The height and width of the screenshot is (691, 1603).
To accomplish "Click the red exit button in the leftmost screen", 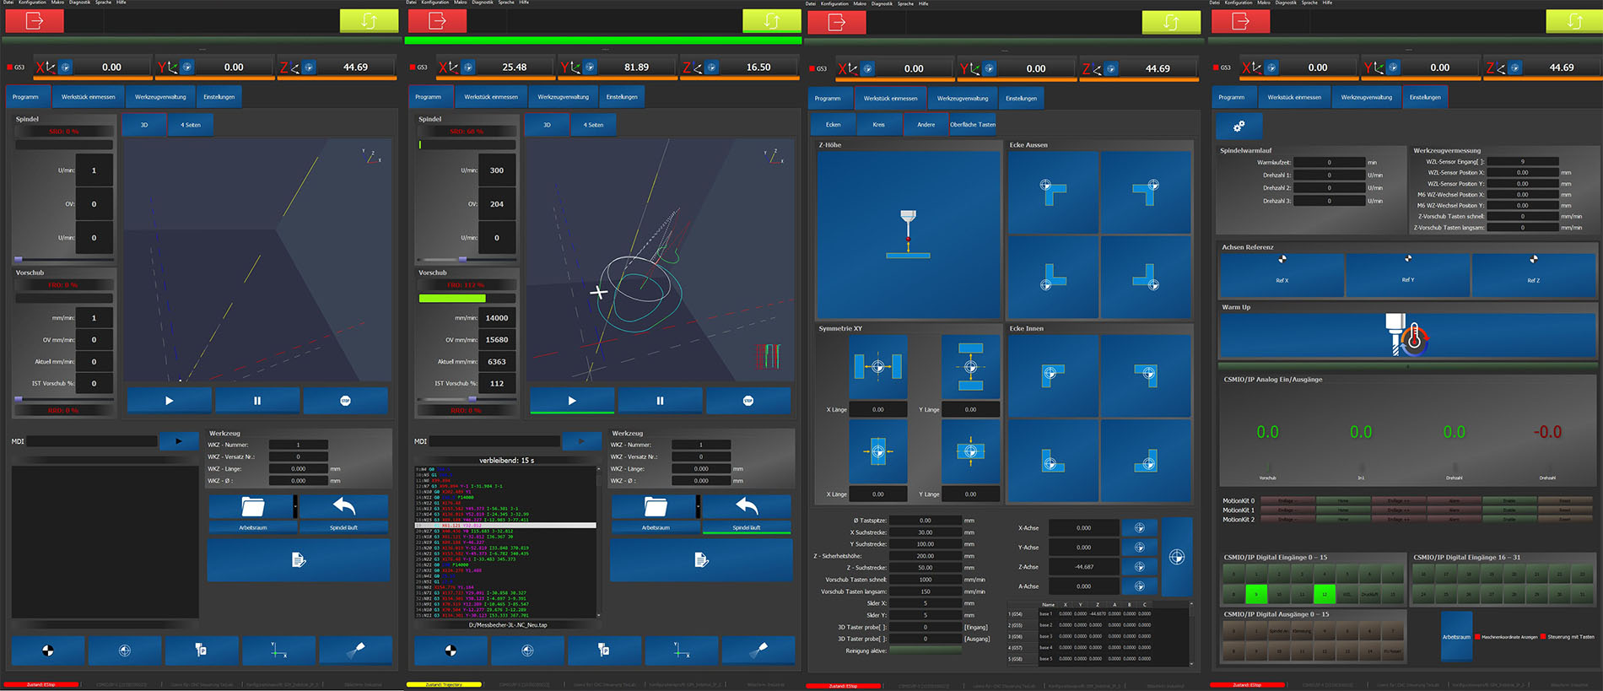I will point(35,21).
